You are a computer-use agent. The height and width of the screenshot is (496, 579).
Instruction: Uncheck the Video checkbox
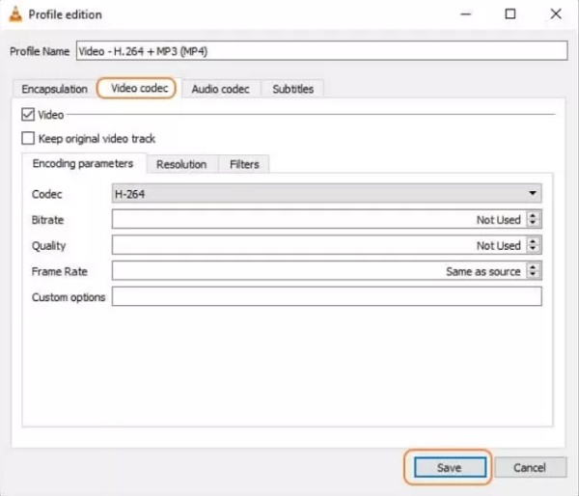coord(27,115)
